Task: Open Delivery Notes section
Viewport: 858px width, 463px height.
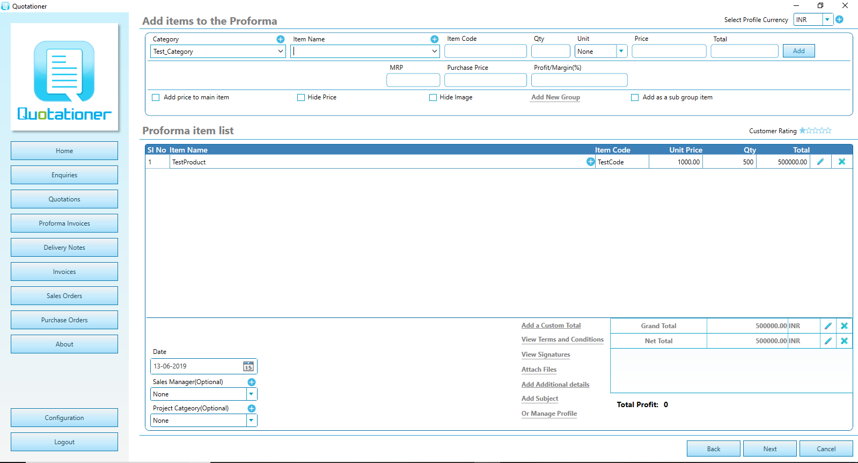Action: coord(64,248)
